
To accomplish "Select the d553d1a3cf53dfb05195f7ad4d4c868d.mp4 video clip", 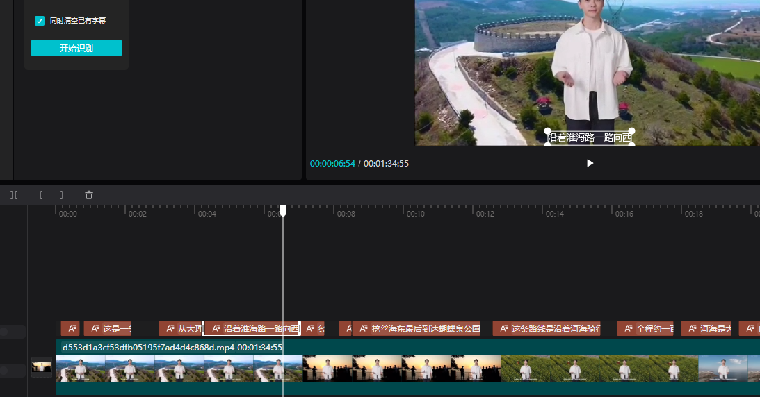I will [x=408, y=367].
